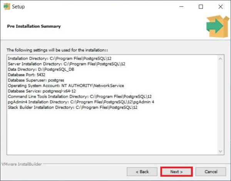This screenshot has width=231, height=181.
Task: Select the Installation Directory line
Action: tap(60, 59)
